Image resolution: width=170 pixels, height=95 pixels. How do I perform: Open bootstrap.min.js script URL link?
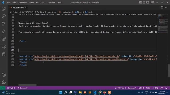coord(77,56)
